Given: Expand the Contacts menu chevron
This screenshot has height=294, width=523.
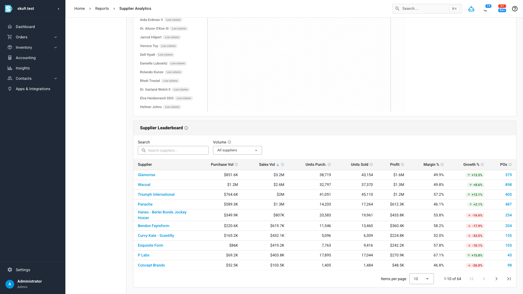Looking at the screenshot, I should [x=56, y=78].
